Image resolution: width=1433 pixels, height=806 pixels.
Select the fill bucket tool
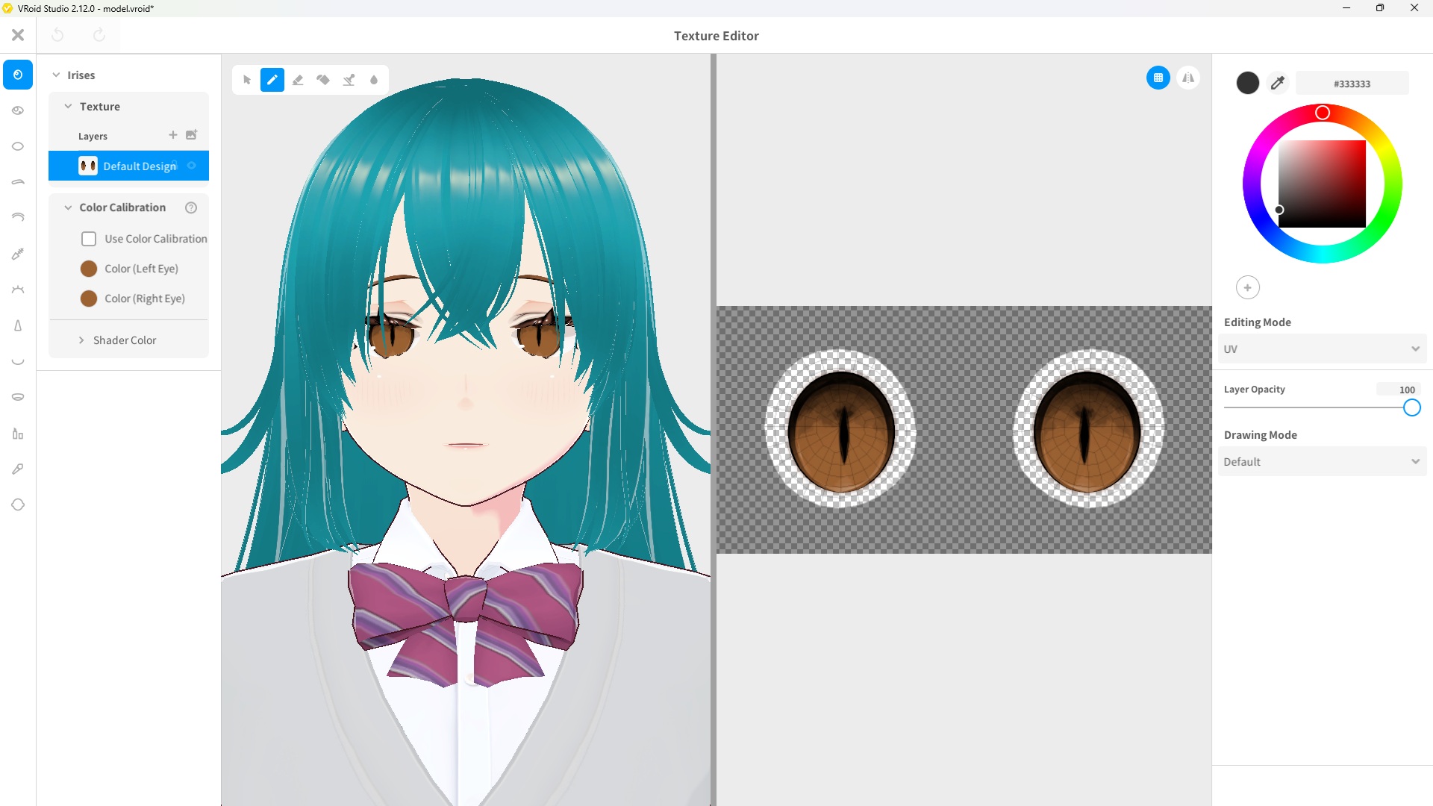click(x=323, y=80)
